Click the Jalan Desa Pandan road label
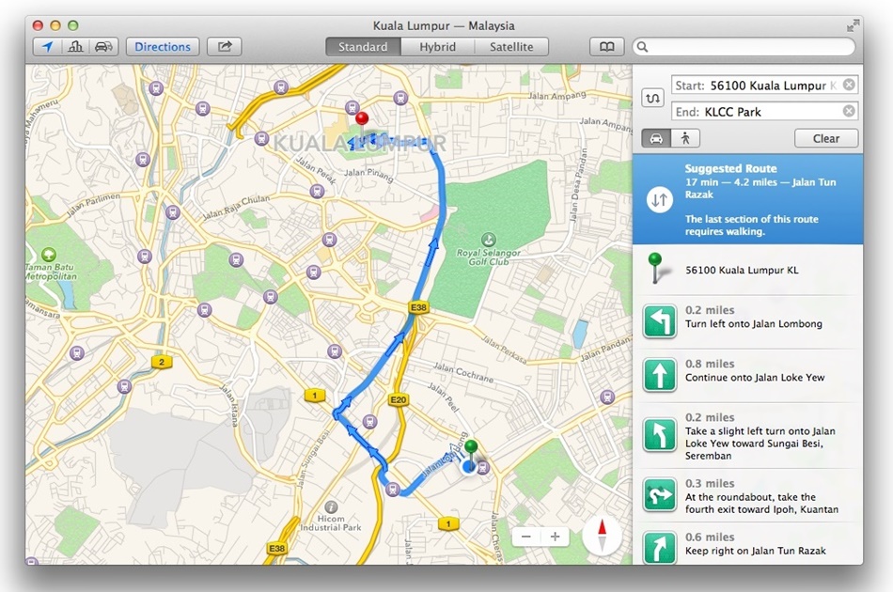The width and height of the screenshot is (893, 592). [x=577, y=185]
